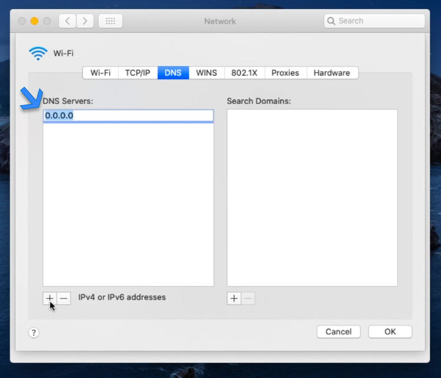
Task: Click the magnifier icon in search box
Action: [331, 21]
